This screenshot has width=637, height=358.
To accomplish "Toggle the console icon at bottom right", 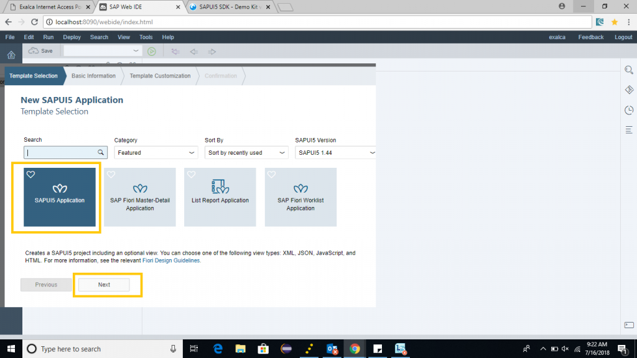I will (x=629, y=324).
